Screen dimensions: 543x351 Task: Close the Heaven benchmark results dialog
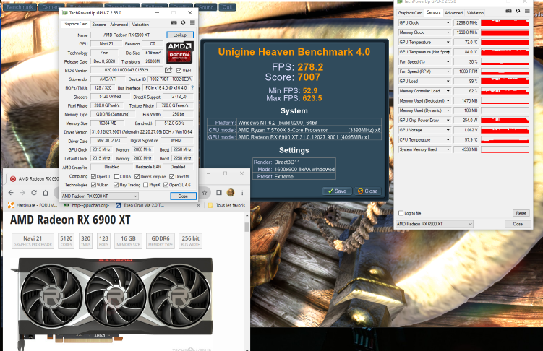tap(367, 191)
